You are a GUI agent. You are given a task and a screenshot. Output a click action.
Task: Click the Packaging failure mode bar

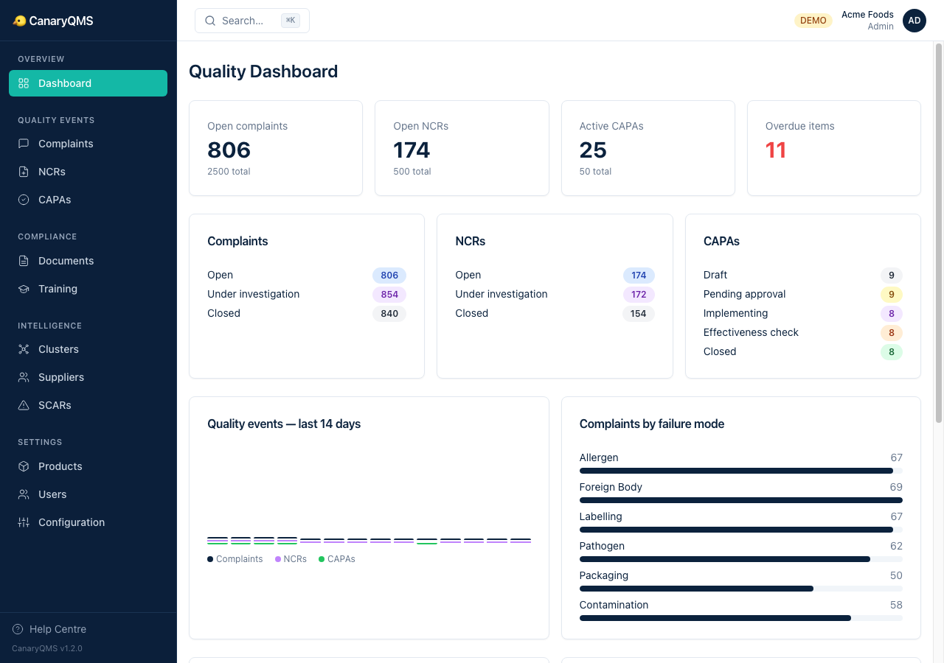(x=741, y=589)
